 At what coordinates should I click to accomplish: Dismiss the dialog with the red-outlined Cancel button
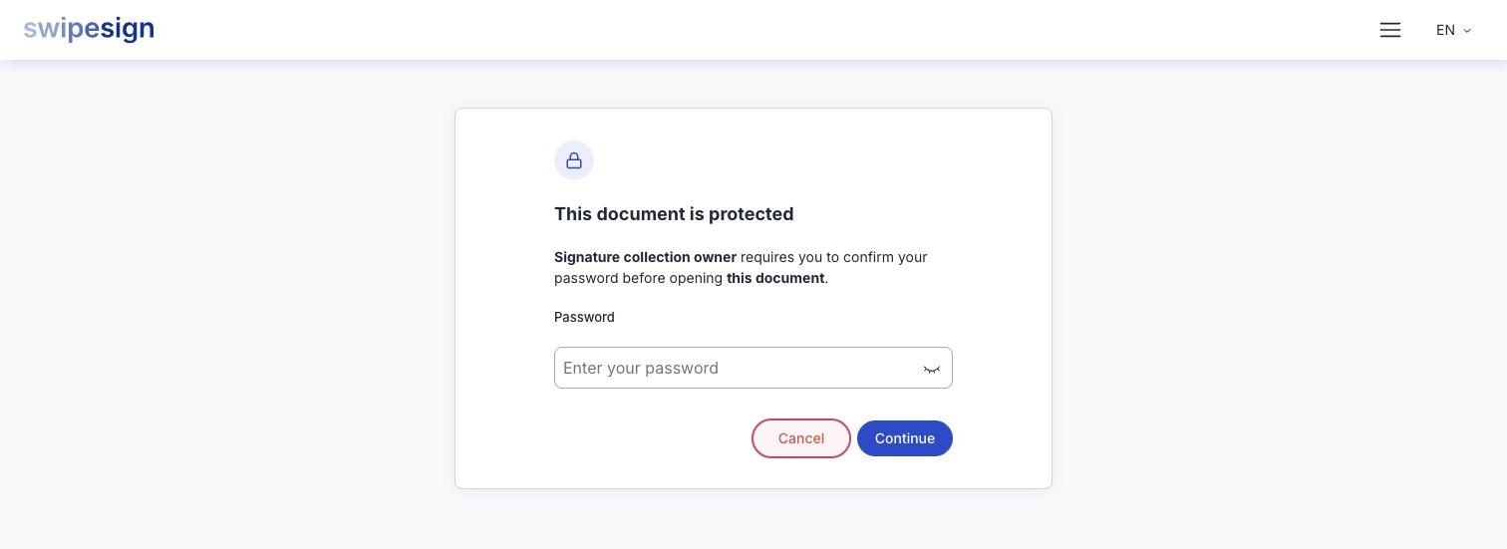click(x=801, y=438)
